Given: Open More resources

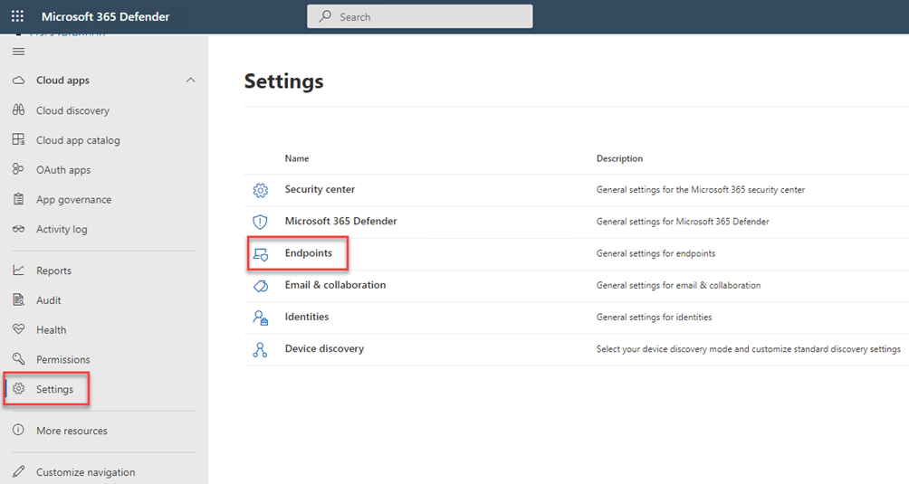Looking at the screenshot, I should (72, 431).
